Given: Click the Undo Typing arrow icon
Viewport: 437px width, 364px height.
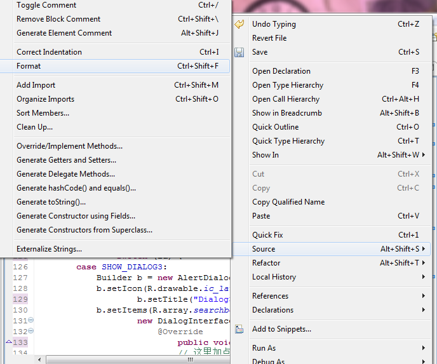Looking at the screenshot, I should pyautogui.click(x=239, y=24).
